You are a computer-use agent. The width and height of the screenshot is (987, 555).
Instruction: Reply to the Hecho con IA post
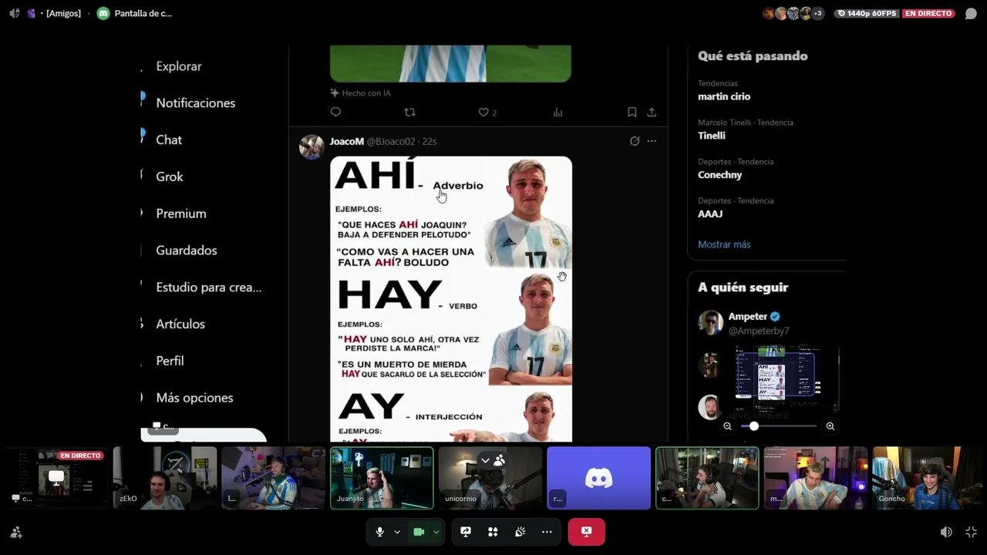[335, 113]
